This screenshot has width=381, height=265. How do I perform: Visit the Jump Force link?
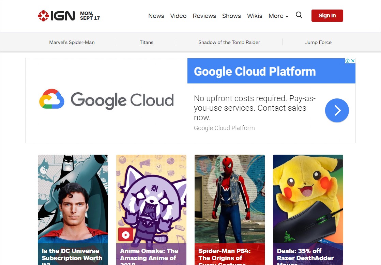(318, 42)
